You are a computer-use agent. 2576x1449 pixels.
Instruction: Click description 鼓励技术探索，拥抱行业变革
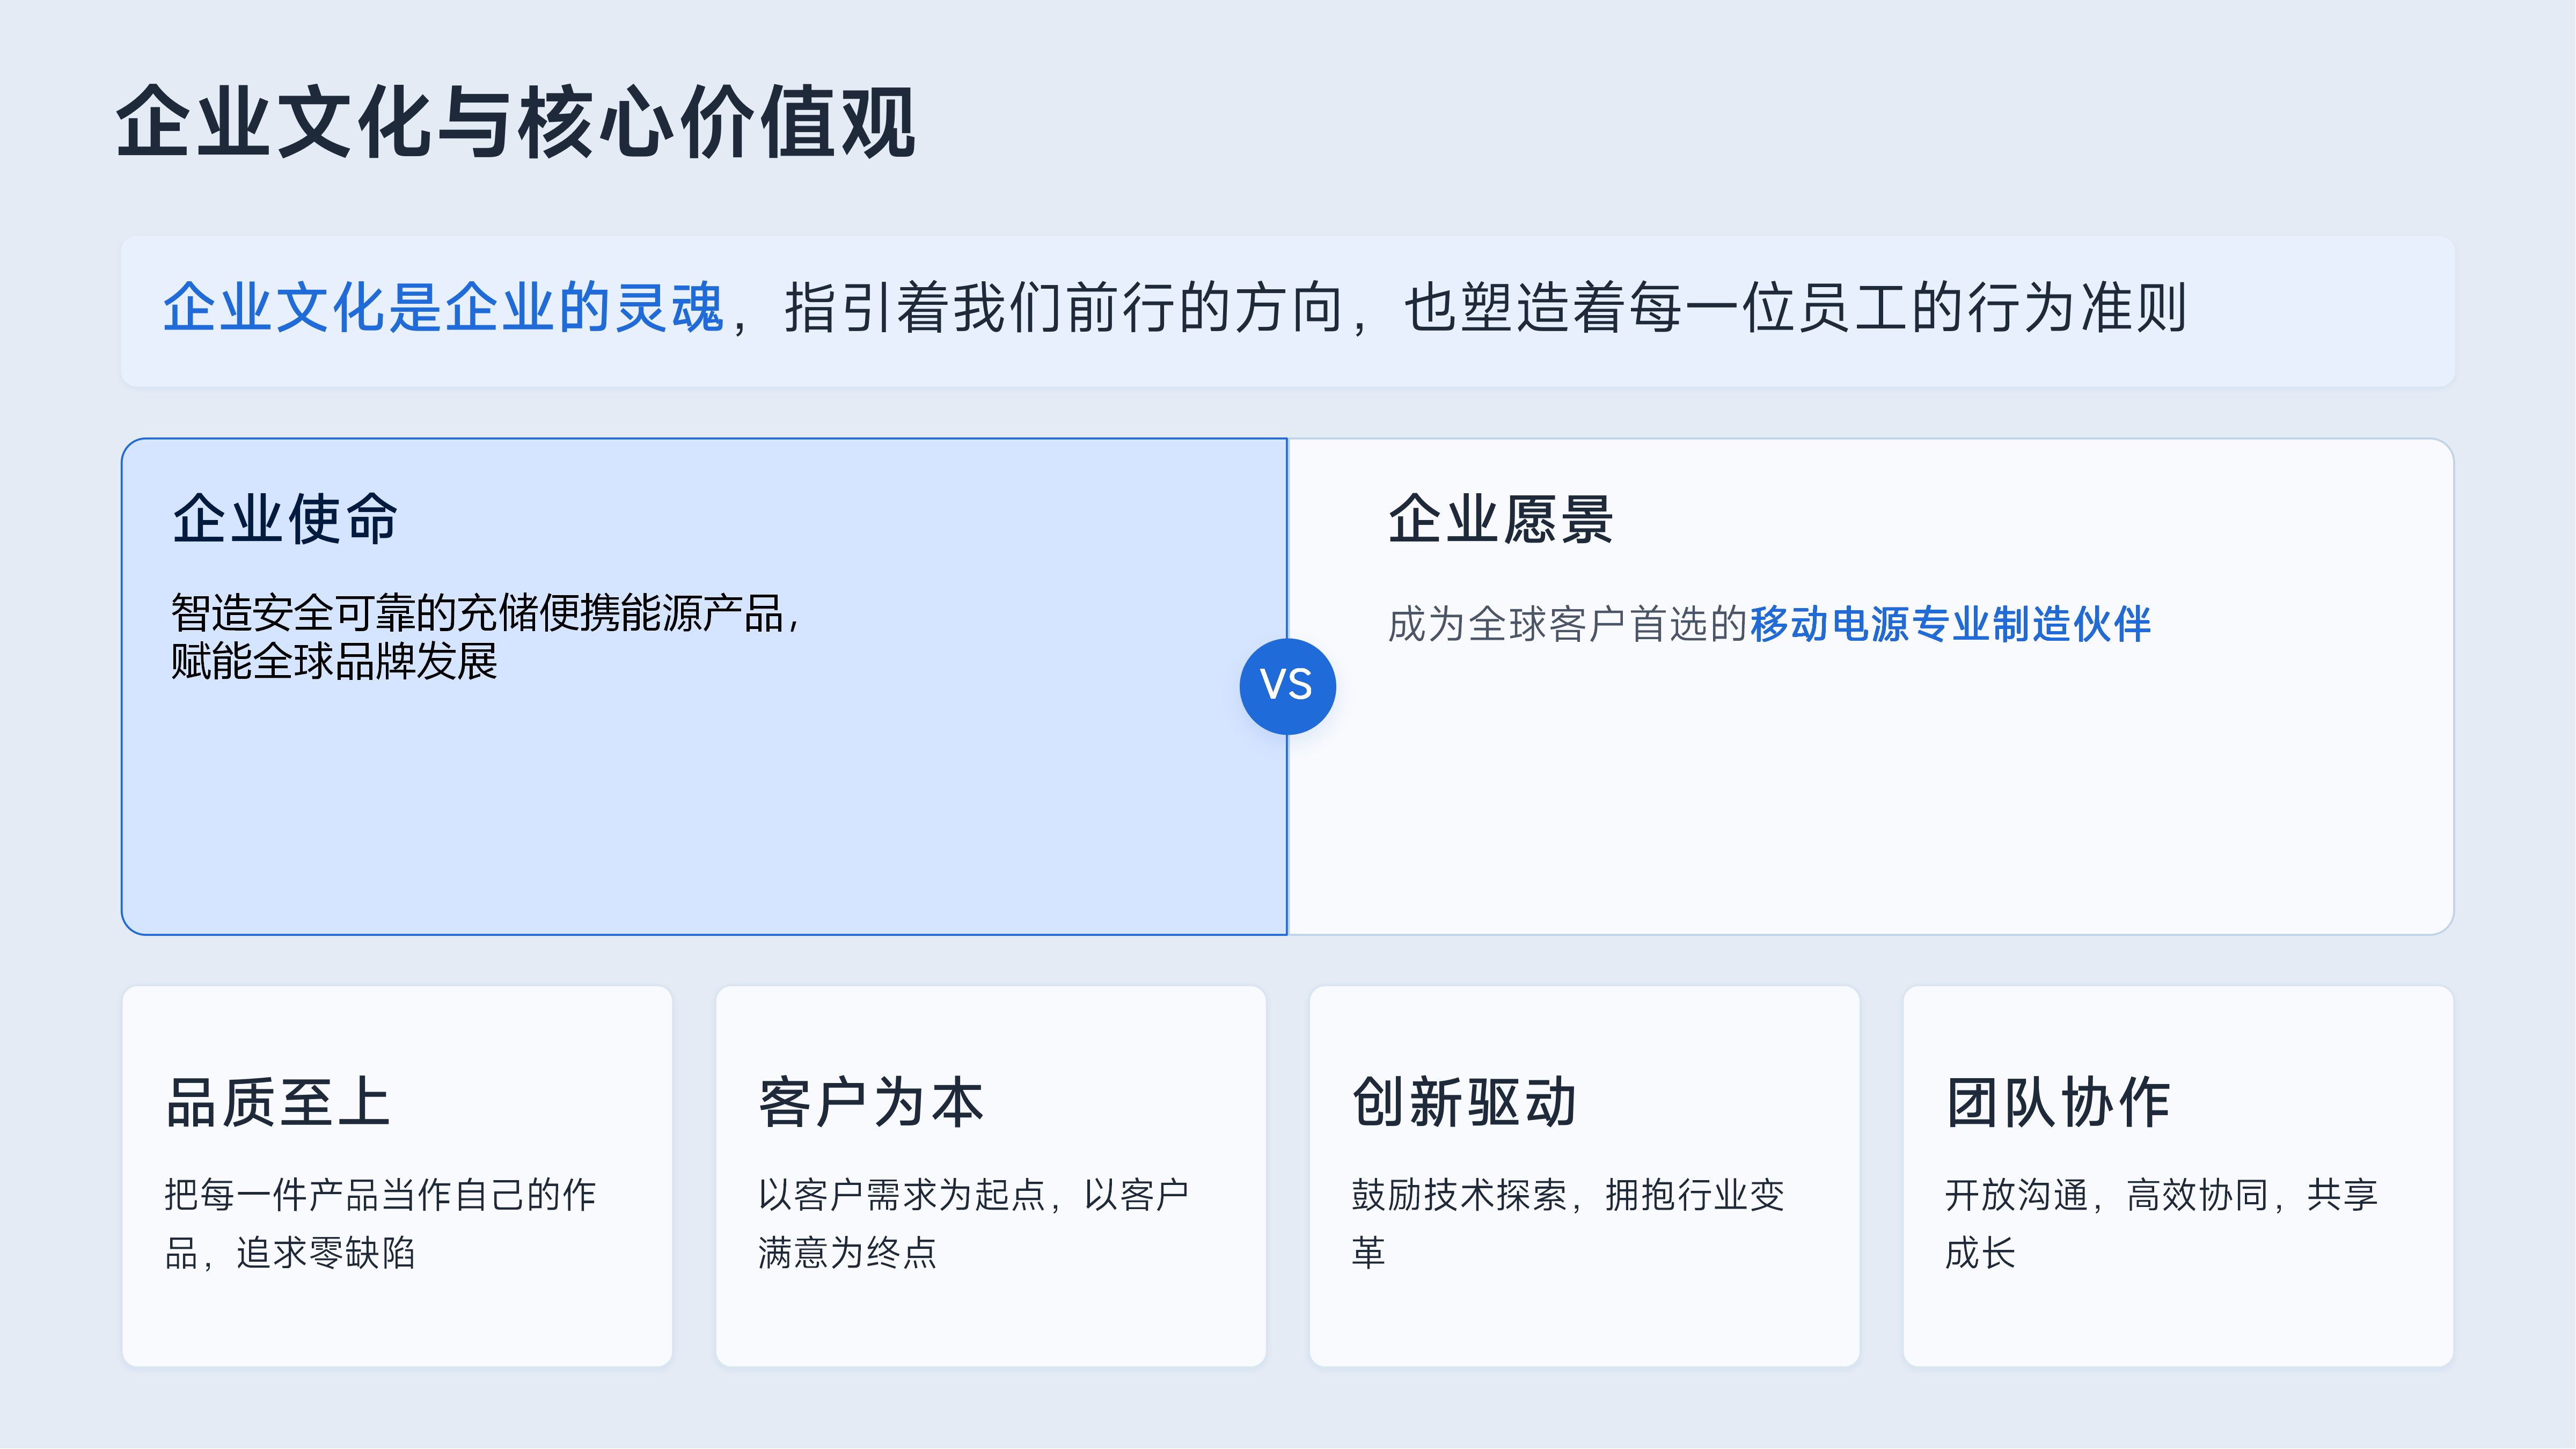point(1567,1223)
